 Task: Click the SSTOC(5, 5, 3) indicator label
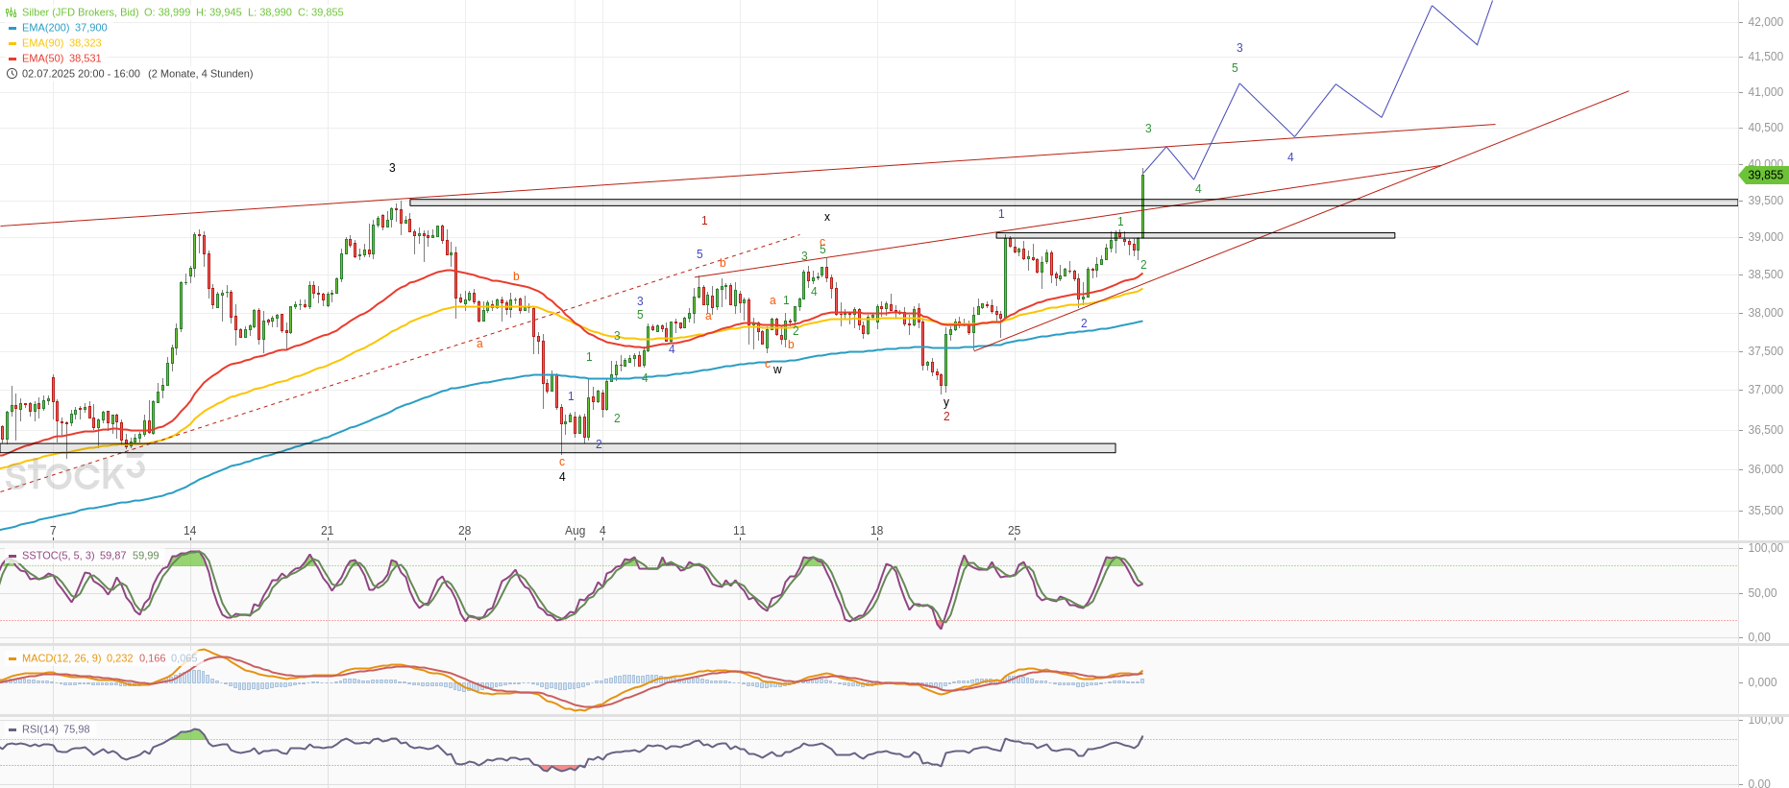tap(58, 556)
